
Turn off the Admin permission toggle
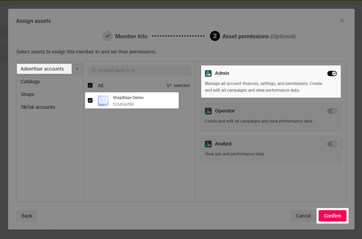332,74
